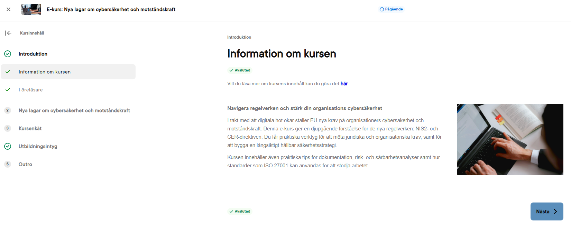Screen dimensions: 571x227
Task: Open the Kursenkät section
Action: [30, 128]
